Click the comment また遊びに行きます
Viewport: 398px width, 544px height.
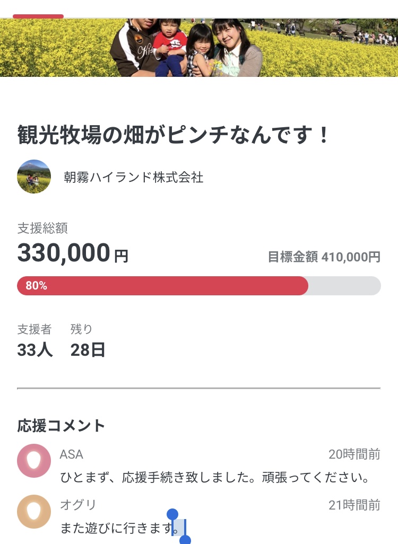(117, 528)
